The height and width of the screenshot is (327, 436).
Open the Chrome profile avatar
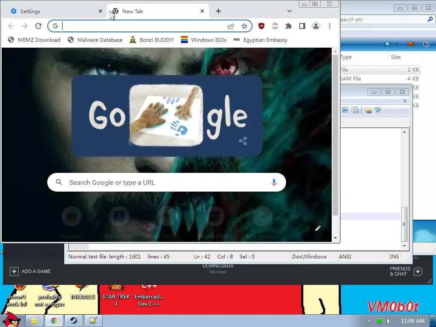(316, 26)
